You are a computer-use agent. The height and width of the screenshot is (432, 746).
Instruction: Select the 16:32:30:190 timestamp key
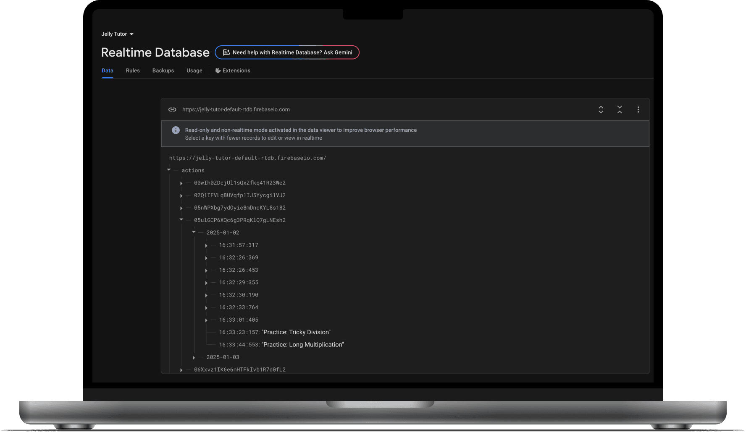(239, 295)
